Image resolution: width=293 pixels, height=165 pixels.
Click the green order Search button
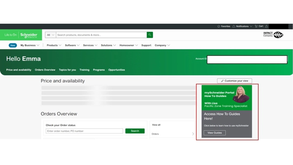coord(135,131)
